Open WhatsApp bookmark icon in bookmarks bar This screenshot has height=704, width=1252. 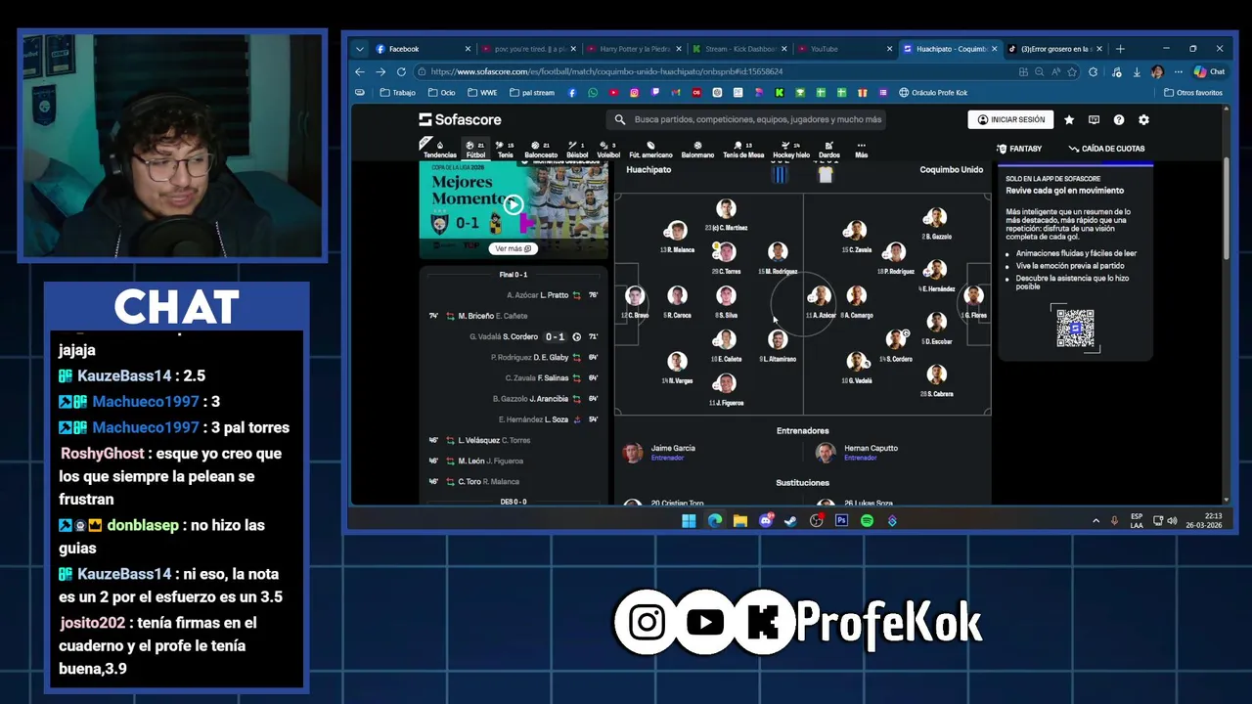click(593, 93)
